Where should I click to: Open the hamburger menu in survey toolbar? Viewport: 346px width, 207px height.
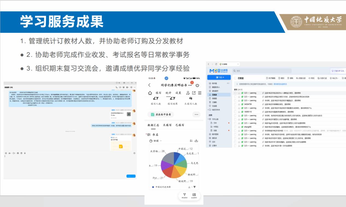tap(200, 93)
